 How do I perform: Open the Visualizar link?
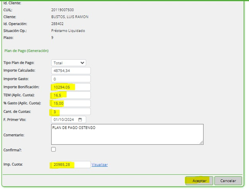coord(100,165)
